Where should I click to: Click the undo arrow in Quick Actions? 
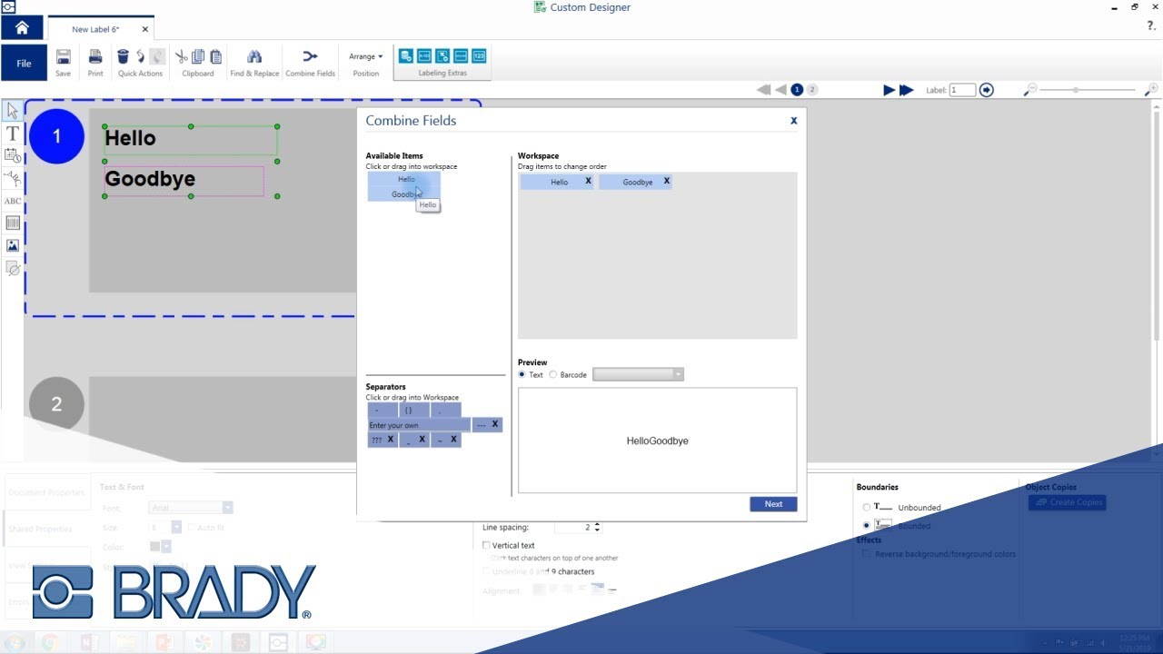click(x=140, y=56)
